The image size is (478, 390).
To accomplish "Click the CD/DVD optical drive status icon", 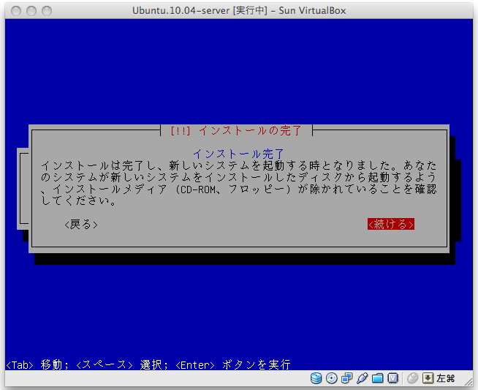I will pyautogui.click(x=332, y=378).
